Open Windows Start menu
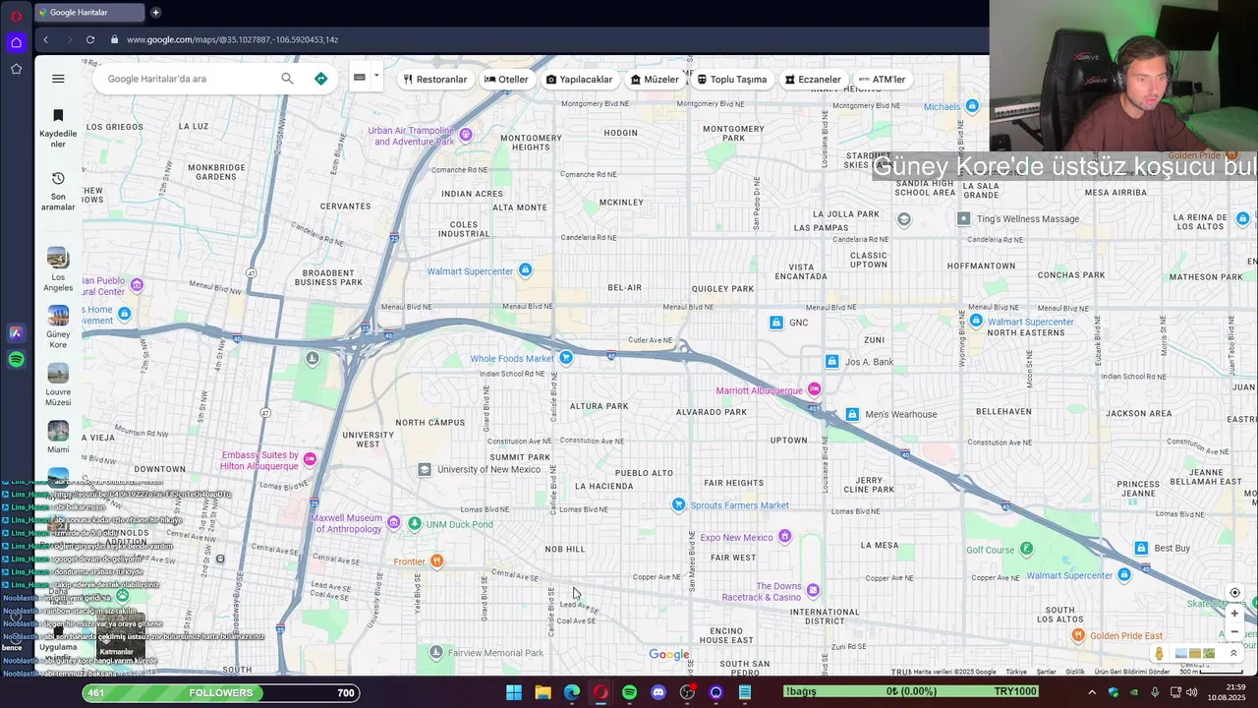 click(514, 692)
